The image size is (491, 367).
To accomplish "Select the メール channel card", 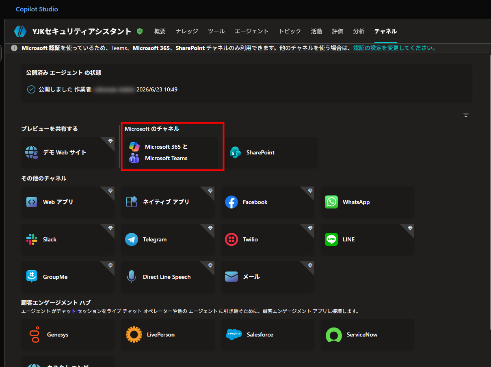I will (268, 277).
